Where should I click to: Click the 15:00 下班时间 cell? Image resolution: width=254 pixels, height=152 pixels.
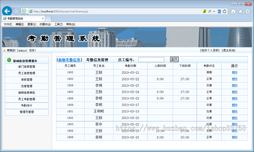point(185,137)
